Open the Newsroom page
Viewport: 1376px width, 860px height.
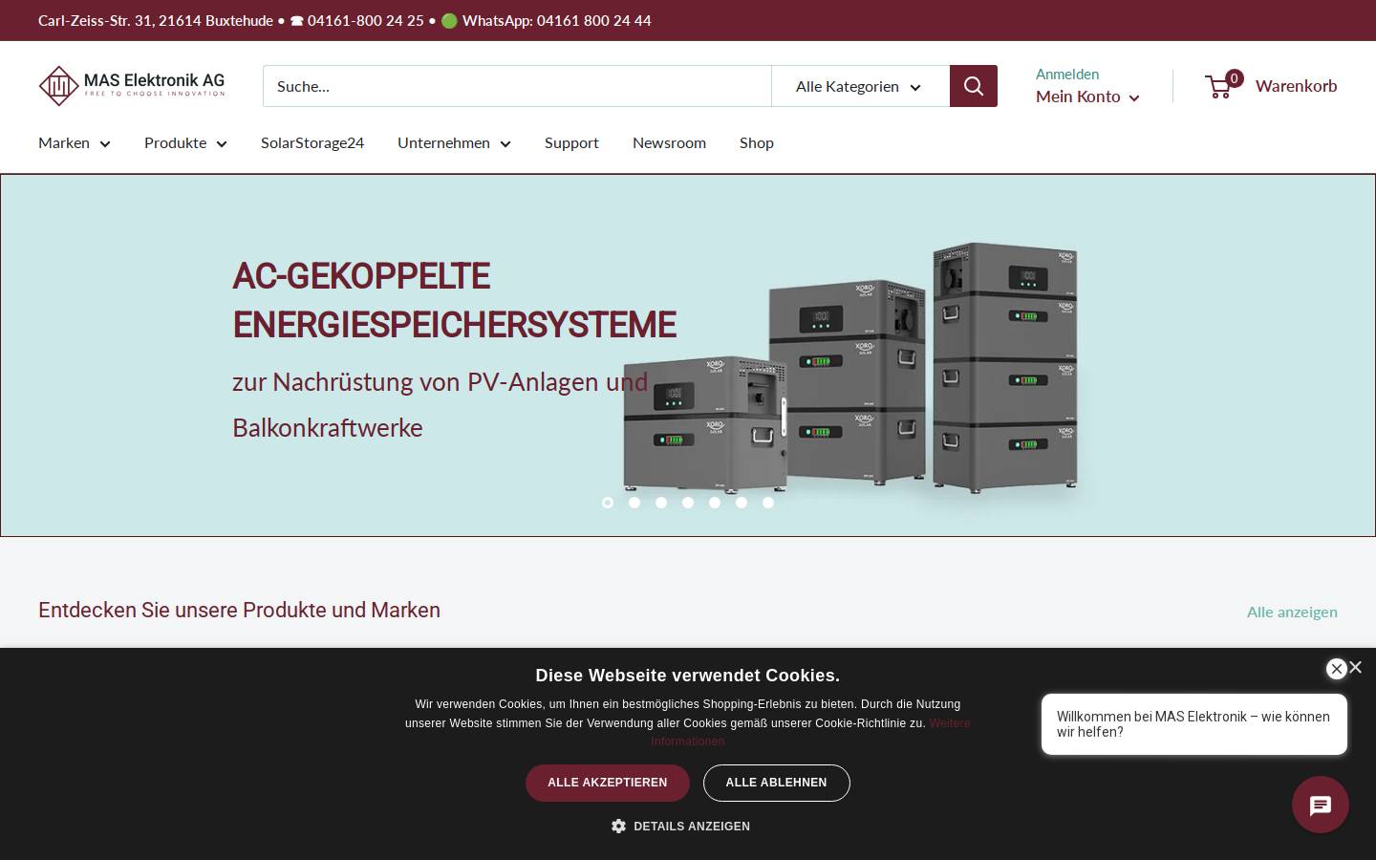669,143
